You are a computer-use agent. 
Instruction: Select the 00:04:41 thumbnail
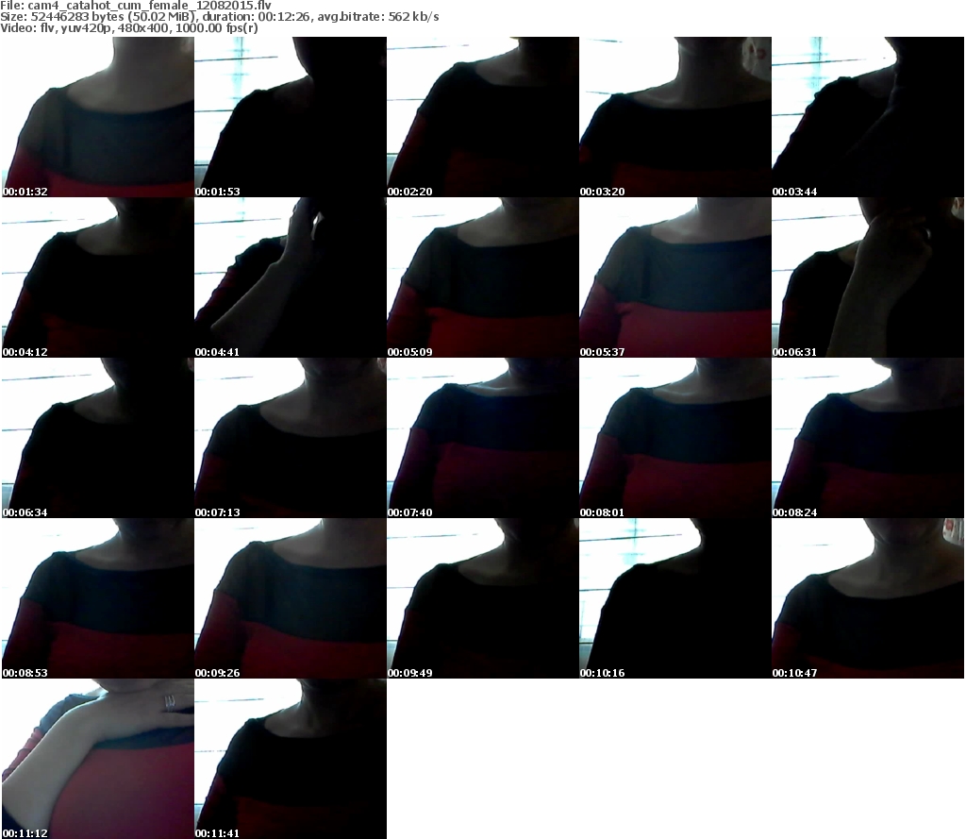[291, 277]
